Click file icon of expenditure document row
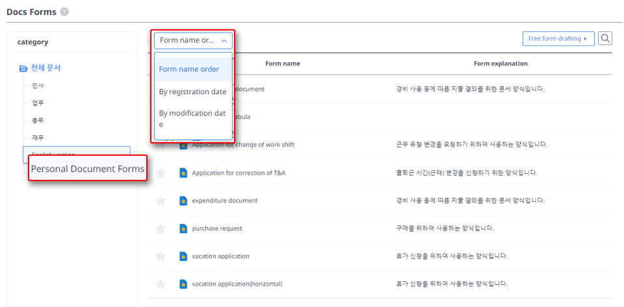The height and width of the screenshot is (307, 624). click(x=183, y=201)
